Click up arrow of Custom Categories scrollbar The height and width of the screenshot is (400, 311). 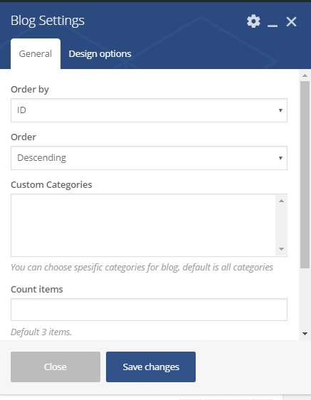point(281,201)
